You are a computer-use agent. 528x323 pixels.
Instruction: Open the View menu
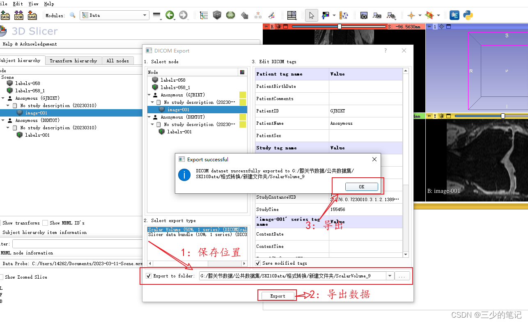pyautogui.click(x=33, y=4)
